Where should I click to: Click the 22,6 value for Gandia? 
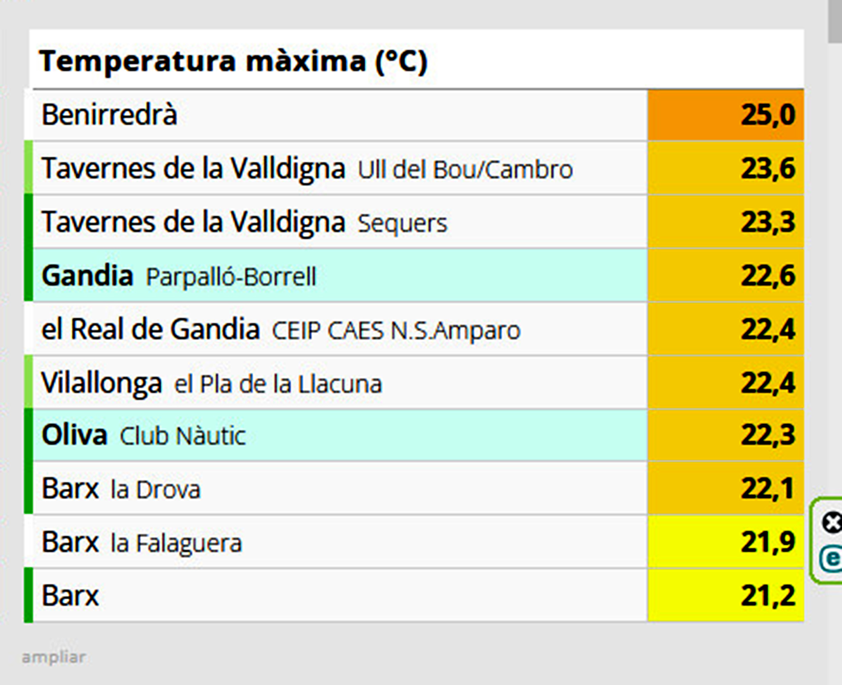point(767,276)
